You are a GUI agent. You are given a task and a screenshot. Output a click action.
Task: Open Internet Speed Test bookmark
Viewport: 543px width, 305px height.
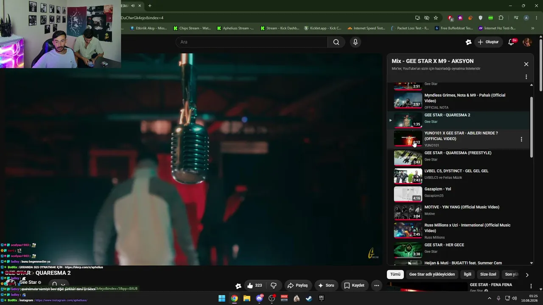coord(367,28)
